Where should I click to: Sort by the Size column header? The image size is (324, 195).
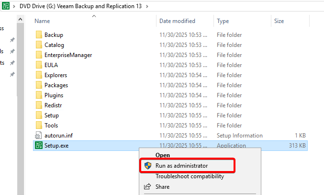tap(279, 21)
